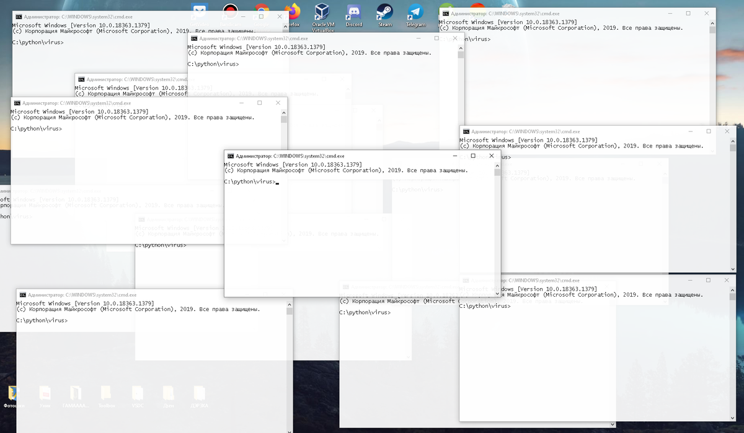Click the prompt line with blinking cursor
The image size is (744, 433).
[x=252, y=182]
